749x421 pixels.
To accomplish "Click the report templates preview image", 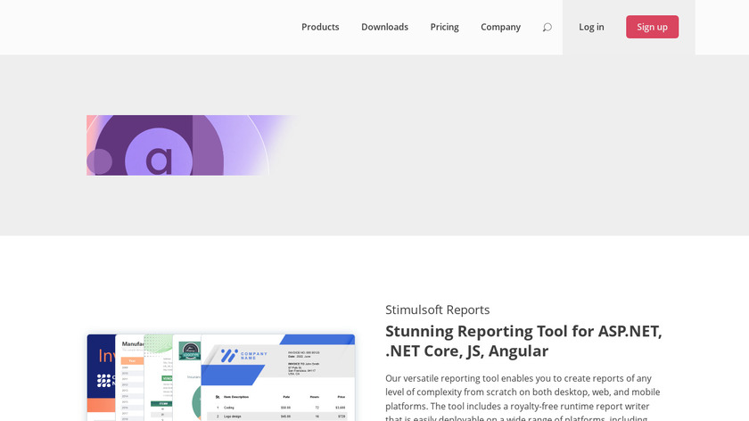I will [x=221, y=377].
